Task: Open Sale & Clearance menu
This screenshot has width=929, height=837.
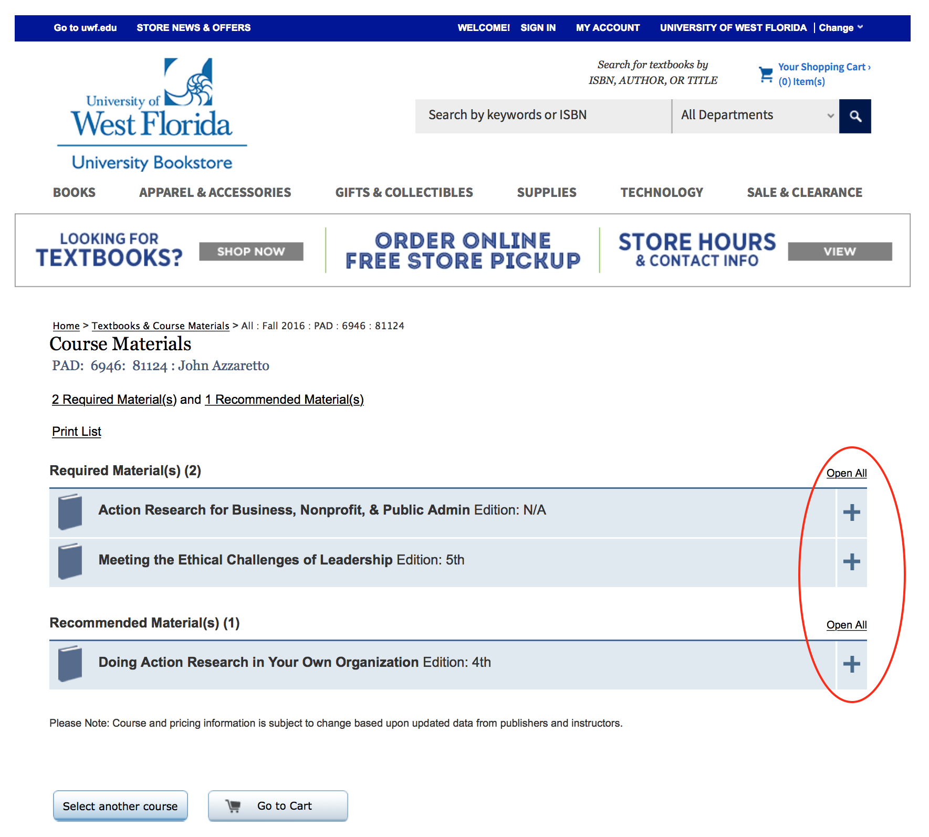Action: [804, 192]
